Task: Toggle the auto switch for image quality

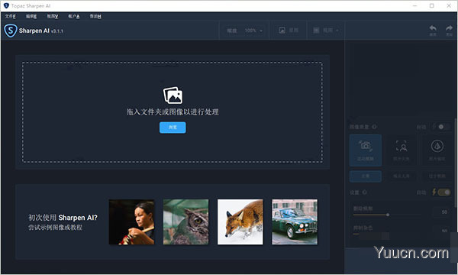Action: (x=443, y=127)
